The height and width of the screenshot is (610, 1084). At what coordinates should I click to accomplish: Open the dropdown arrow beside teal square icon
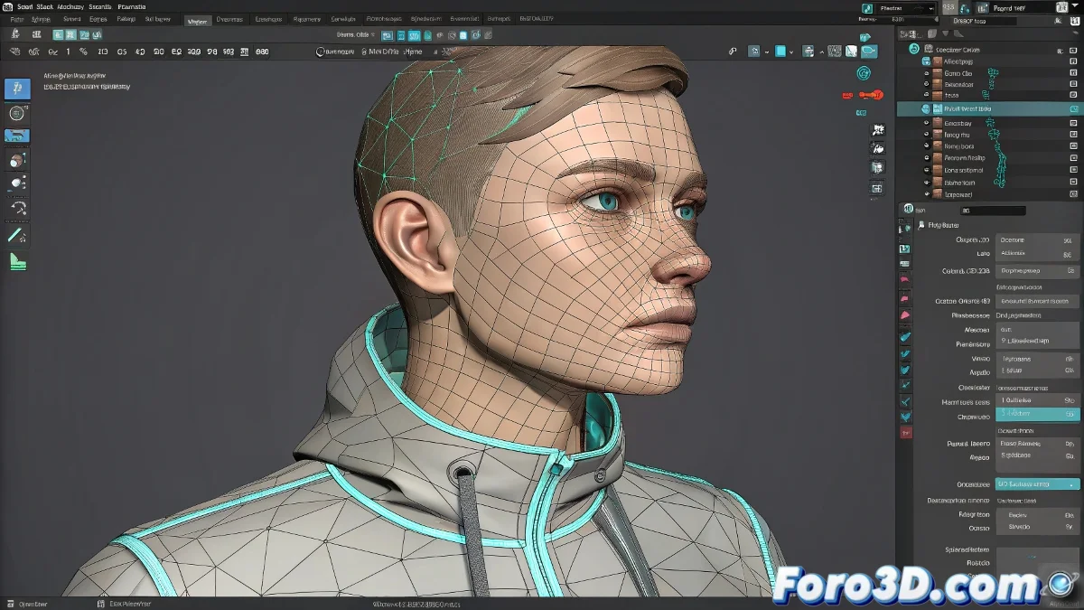(x=793, y=52)
